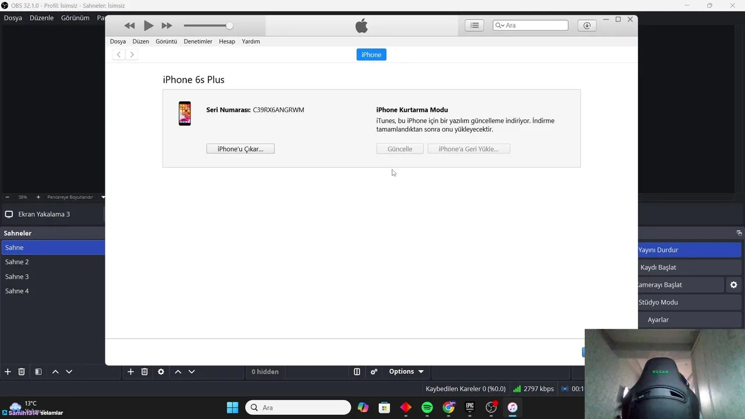Click the 0 hidden label
Viewport: 745px width, 419px height.
(265, 372)
